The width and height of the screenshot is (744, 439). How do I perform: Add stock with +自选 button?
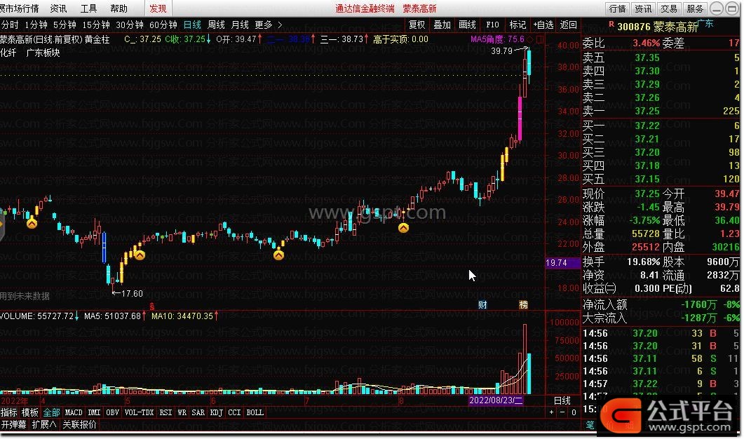click(x=543, y=25)
